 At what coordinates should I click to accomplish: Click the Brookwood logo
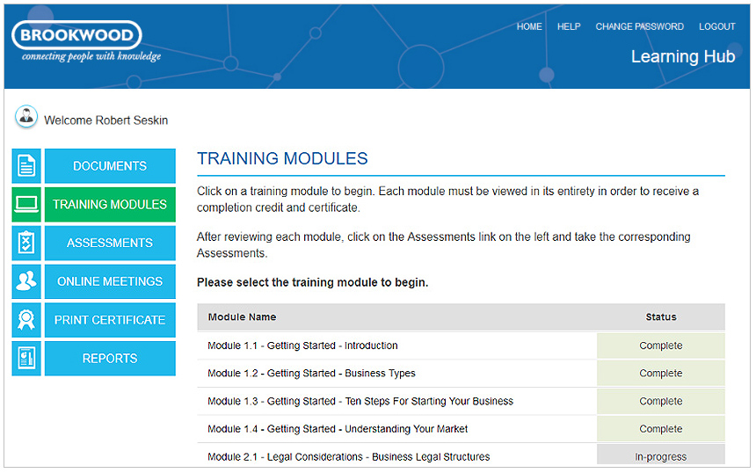(x=77, y=36)
